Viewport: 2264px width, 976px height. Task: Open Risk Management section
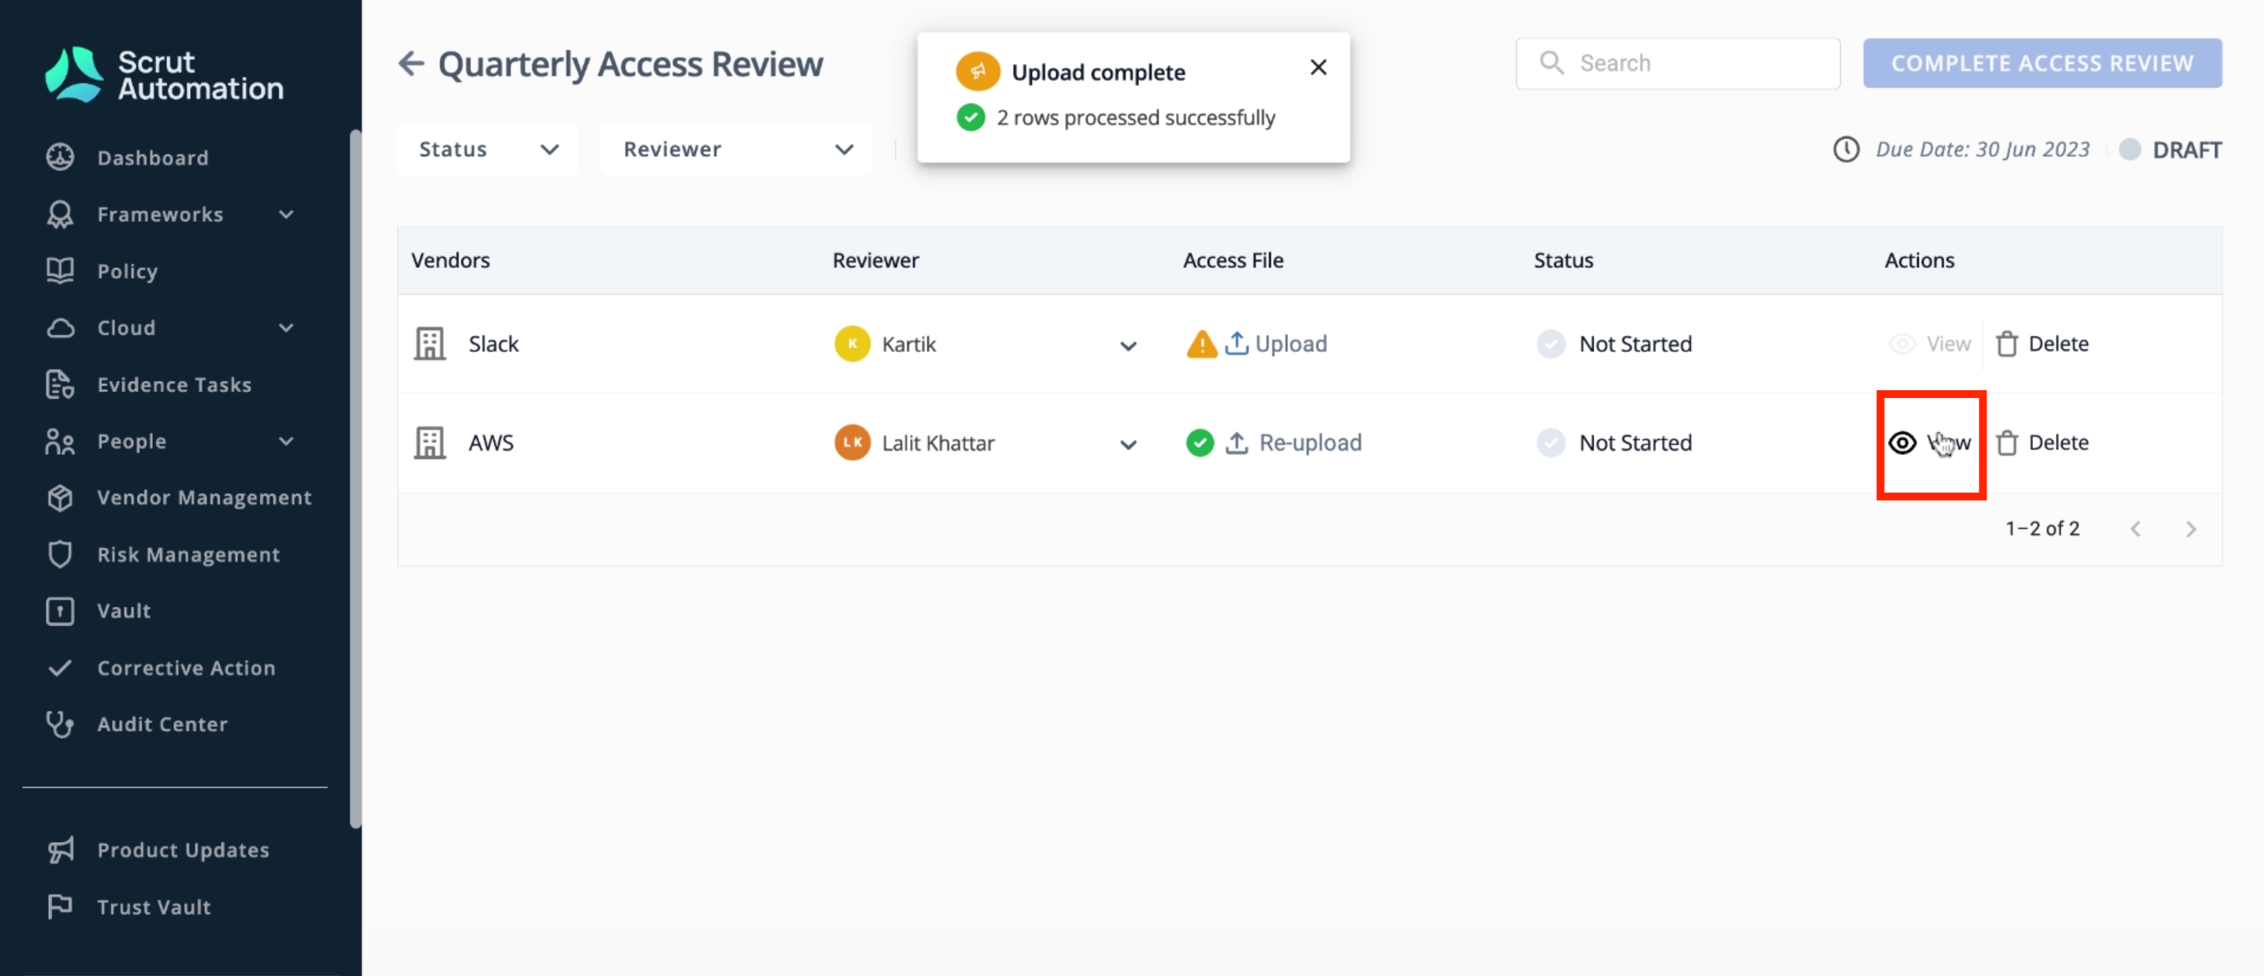188,555
